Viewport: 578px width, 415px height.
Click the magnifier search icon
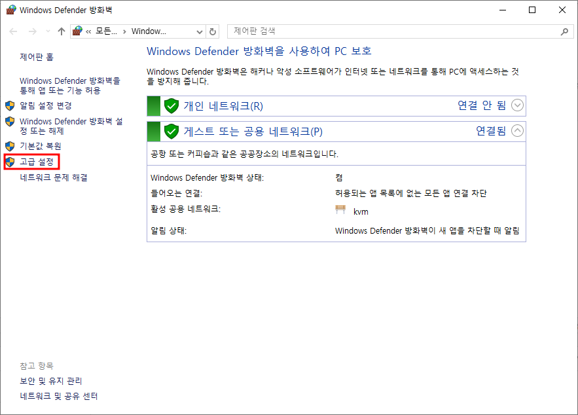point(564,31)
